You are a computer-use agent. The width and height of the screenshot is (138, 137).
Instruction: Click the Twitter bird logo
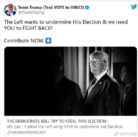point(134,7)
